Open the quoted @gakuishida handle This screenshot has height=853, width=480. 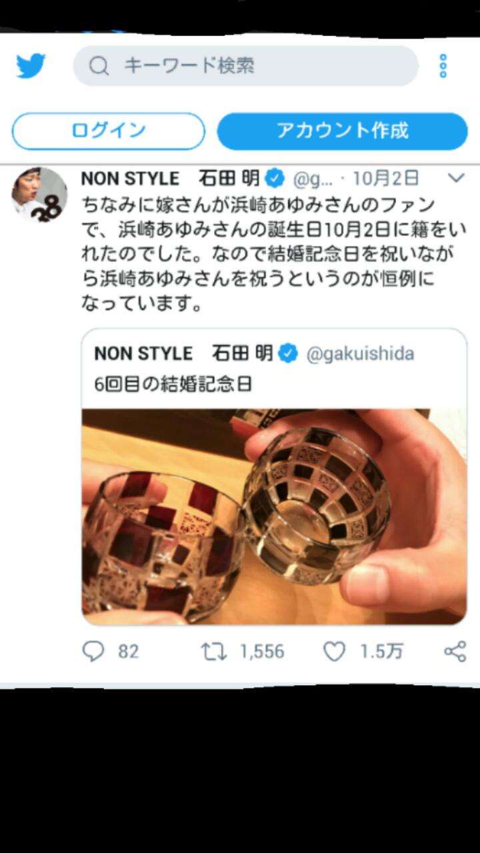(x=360, y=353)
